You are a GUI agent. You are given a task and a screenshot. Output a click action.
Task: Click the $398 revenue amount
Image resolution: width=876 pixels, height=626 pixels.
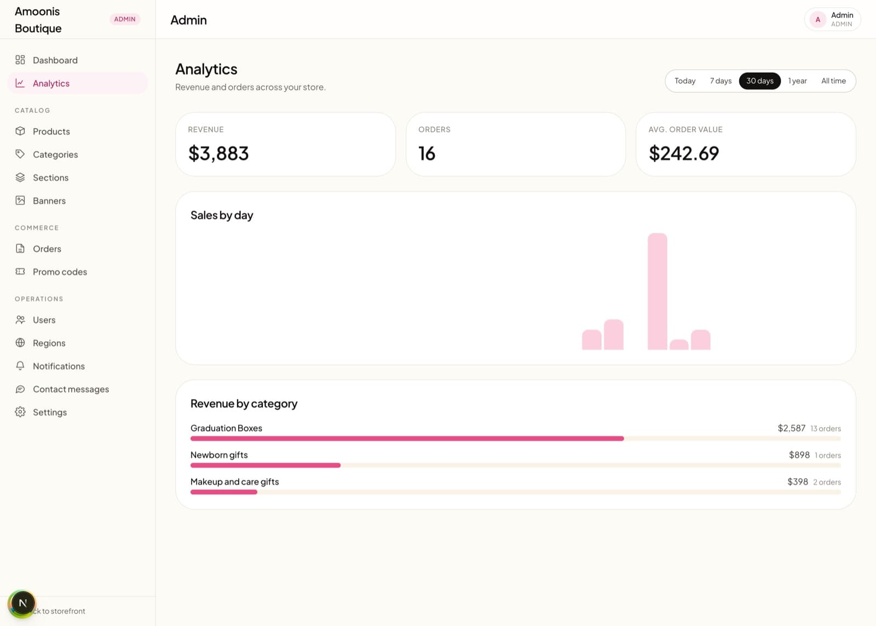click(798, 482)
